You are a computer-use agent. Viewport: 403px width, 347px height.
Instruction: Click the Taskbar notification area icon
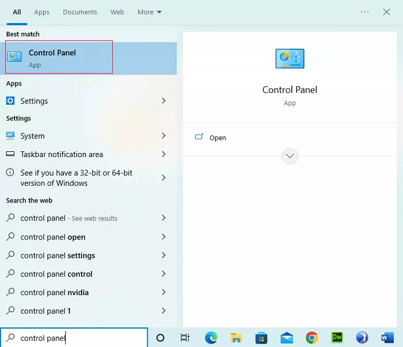click(x=10, y=154)
